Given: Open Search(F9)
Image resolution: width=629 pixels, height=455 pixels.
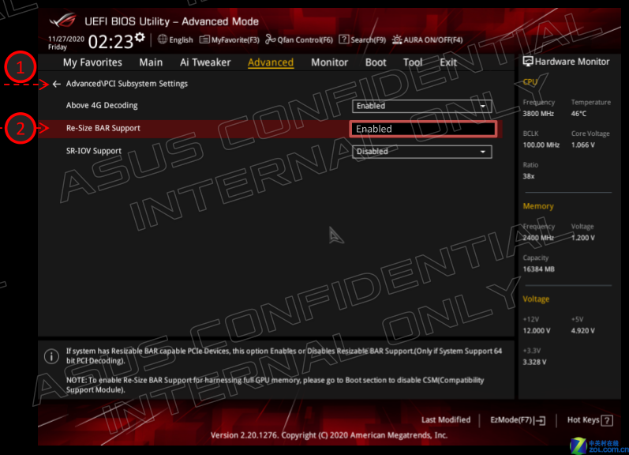Looking at the screenshot, I should 368,40.
